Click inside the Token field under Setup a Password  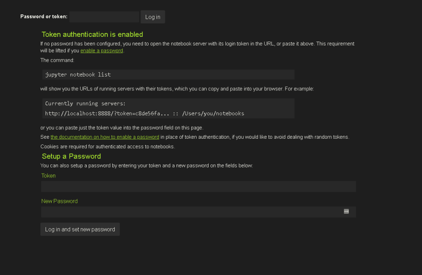click(x=199, y=187)
